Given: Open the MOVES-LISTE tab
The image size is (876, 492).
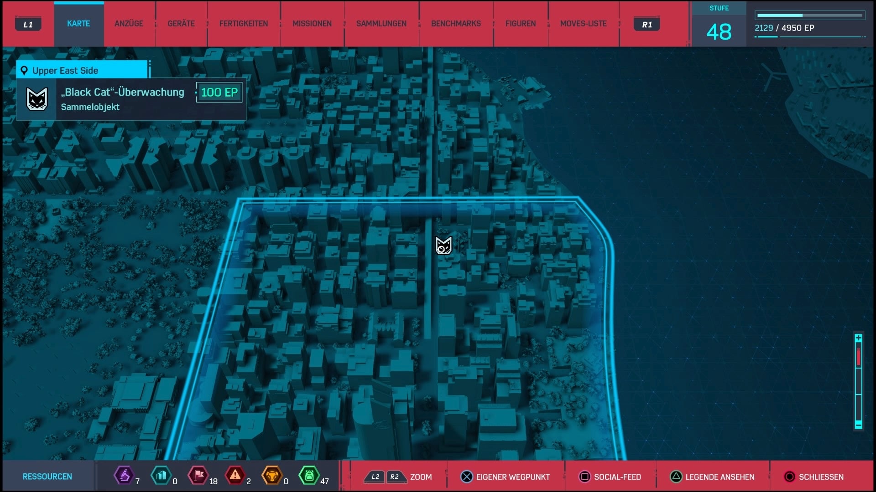Looking at the screenshot, I should tap(584, 24).
